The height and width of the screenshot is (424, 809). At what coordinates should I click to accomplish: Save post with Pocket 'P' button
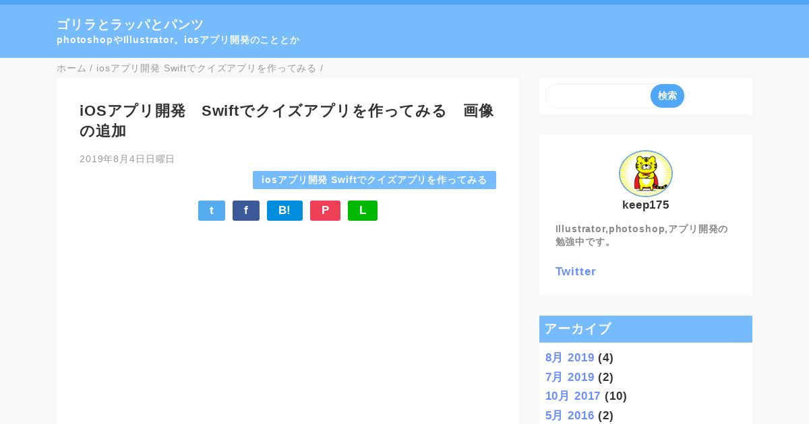[325, 211]
